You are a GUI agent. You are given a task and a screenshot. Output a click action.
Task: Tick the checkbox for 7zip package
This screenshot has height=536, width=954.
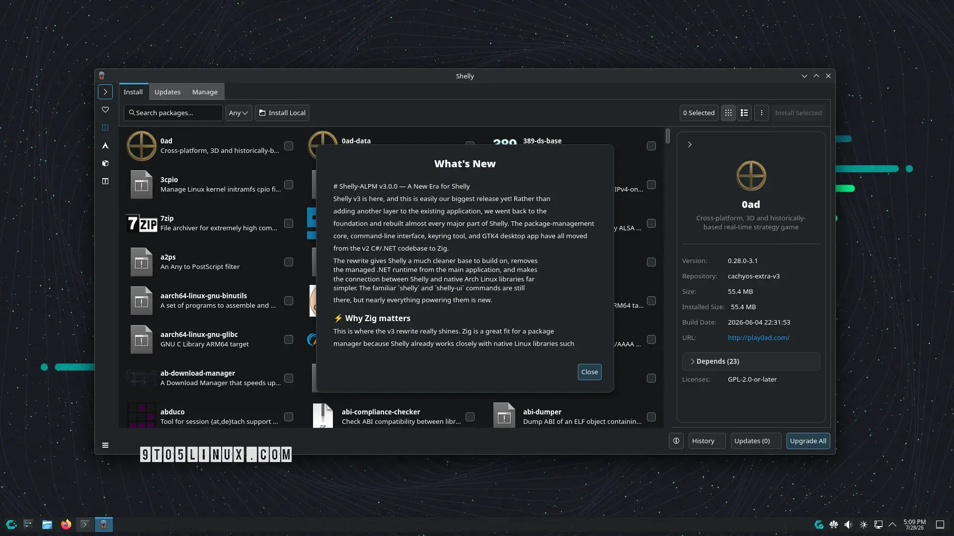tap(289, 223)
